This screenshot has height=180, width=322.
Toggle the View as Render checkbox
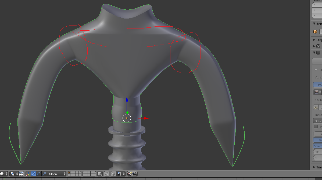click(316, 127)
